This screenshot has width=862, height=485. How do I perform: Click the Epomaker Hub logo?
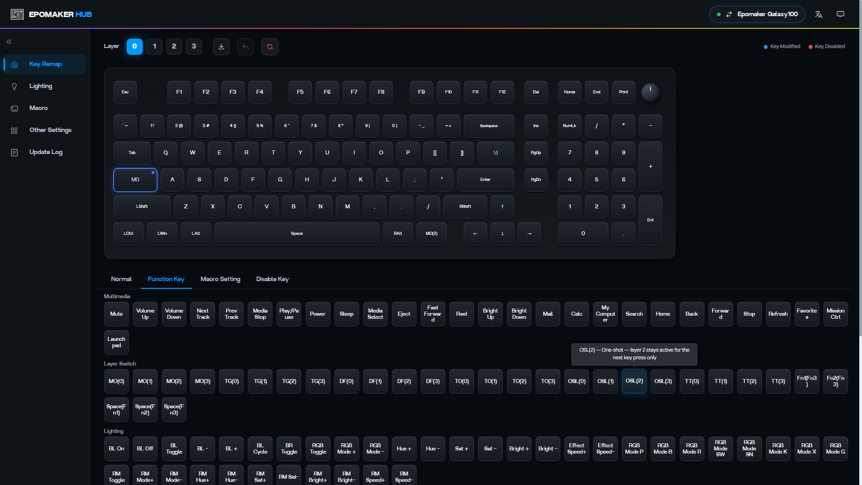coord(51,14)
